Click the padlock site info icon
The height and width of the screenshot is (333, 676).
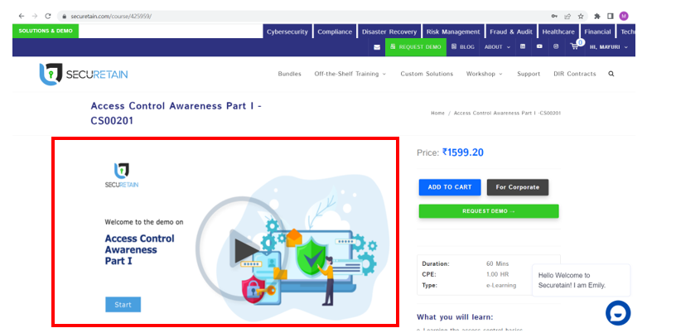coord(65,17)
